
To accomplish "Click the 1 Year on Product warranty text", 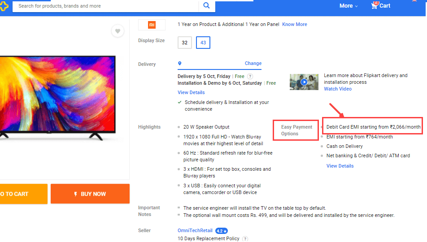I will click(x=228, y=24).
